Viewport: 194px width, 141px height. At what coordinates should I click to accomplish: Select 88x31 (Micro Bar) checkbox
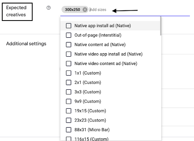click(x=69, y=130)
